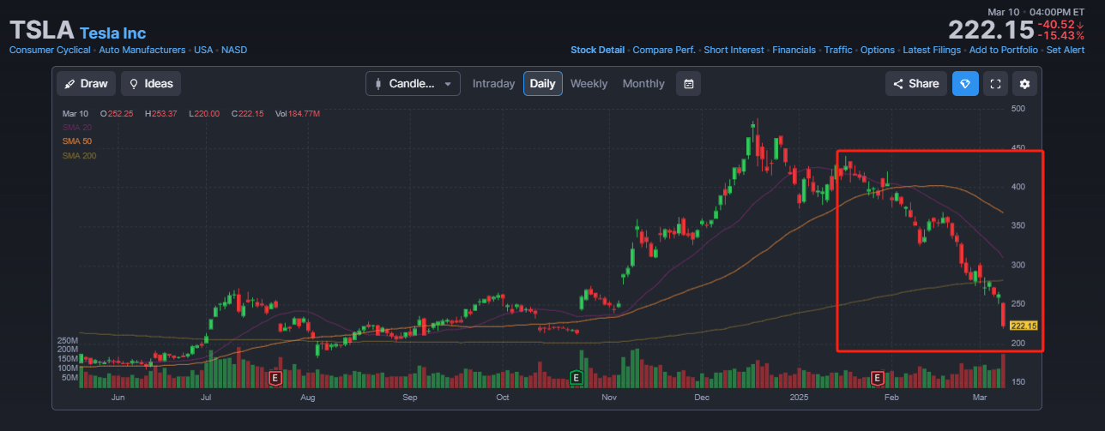Open Latest Filings link

(933, 50)
